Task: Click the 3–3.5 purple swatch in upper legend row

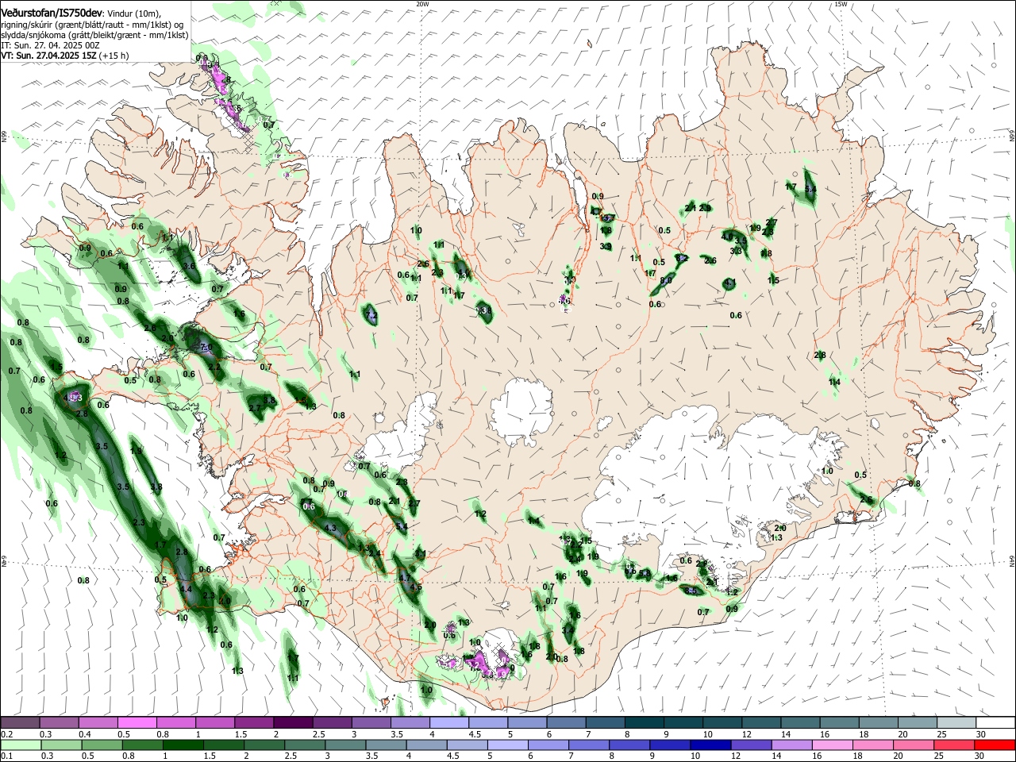Action: [x=370, y=722]
